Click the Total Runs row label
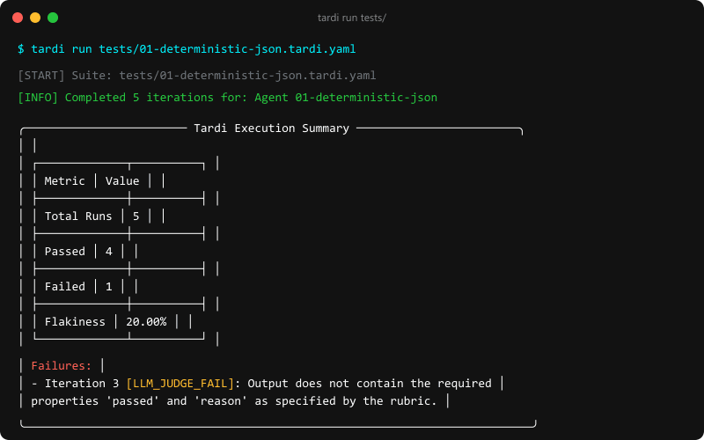The image size is (704, 440). 78,216
